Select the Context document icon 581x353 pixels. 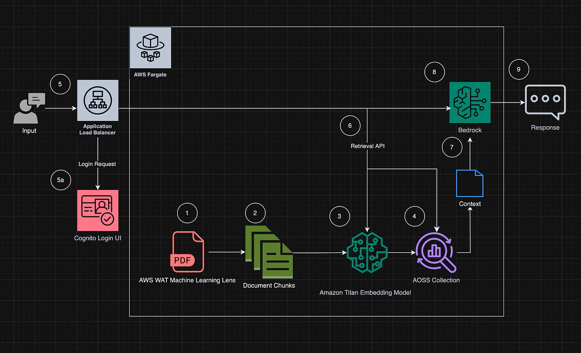click(x=469, y=183)
